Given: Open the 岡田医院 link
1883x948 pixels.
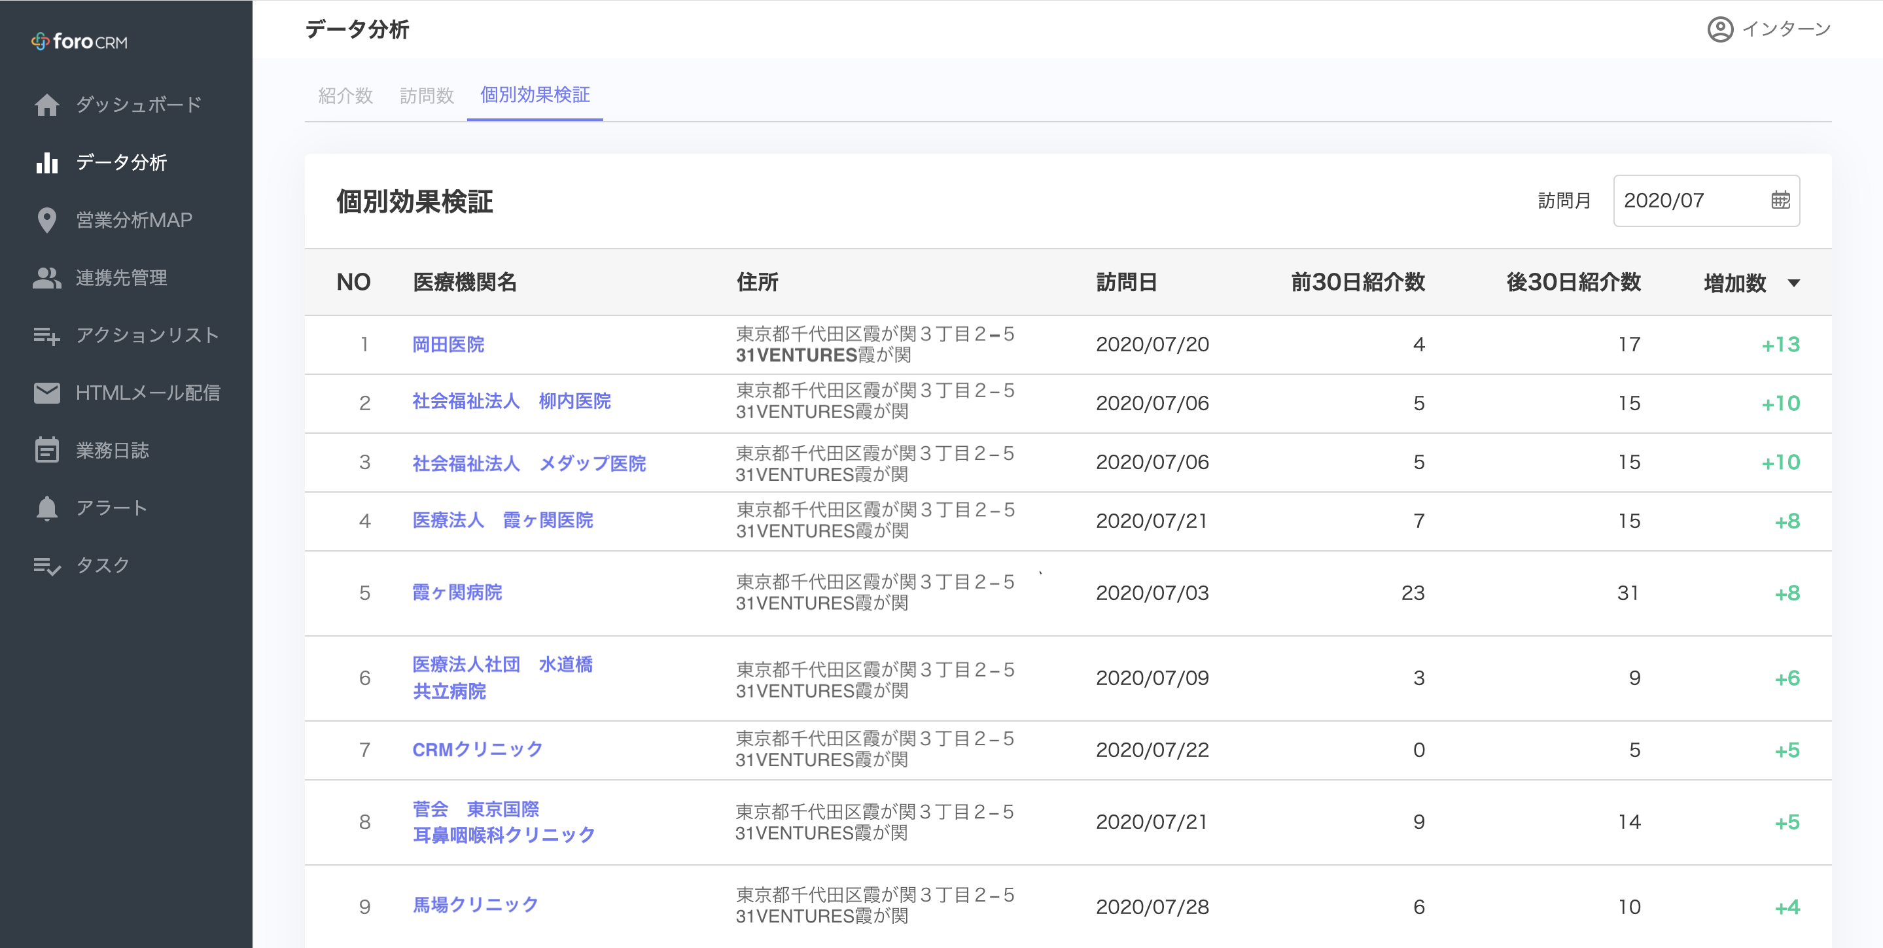Looking at the screenshot, I should tap(448, 344).
